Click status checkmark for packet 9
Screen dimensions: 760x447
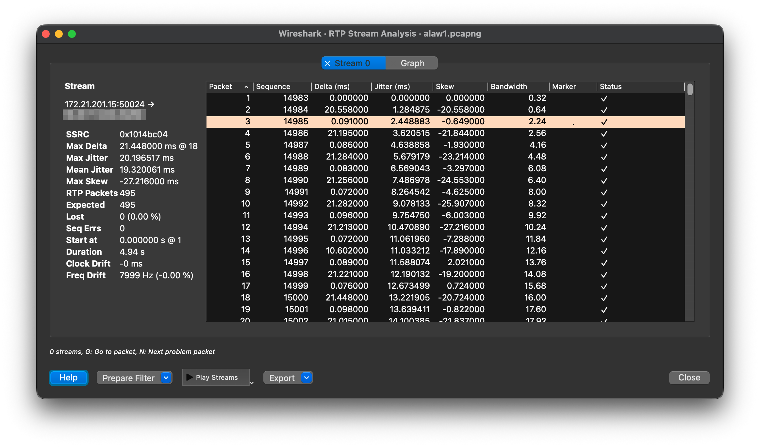(604, 192)
